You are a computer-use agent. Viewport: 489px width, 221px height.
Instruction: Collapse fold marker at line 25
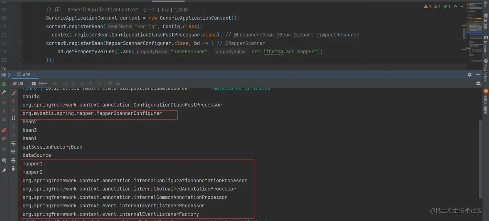click(x=21, y=60)
